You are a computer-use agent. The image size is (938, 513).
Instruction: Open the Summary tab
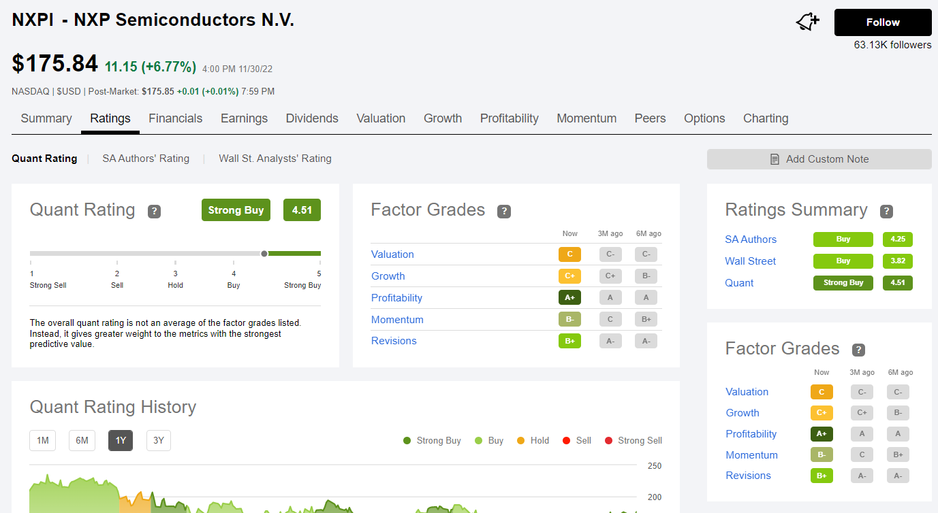[46, 118]
